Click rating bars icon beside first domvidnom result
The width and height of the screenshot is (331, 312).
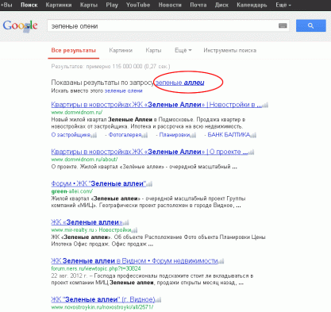pyautogui.click(x=265, y=105)
